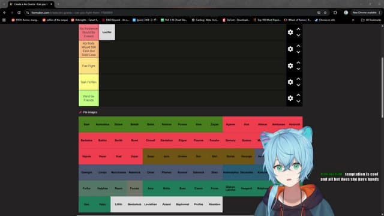The image size is (384, 216).
Task: Open the All Bookmarks folder
Action: pos(371,20)
